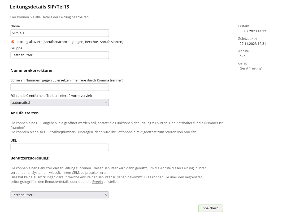Click the Zuletzt aktiv date 27.11.2023 12:31
287x216 pixels.
pyautogui.click(x=253, y=44)
